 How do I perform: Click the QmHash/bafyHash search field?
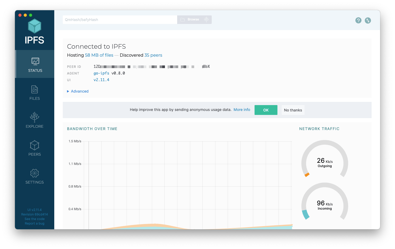(119, 20)
